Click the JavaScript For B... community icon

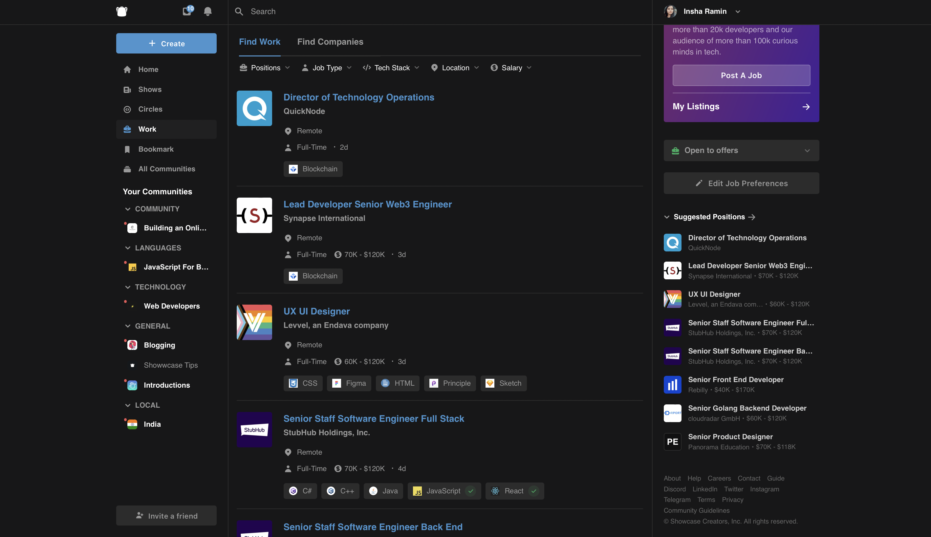click(x=132, y=267)
